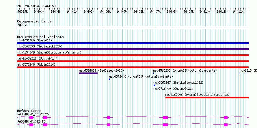The height and width of the screenshot is (128, 257).
Task: Open nsv5716400 (Chuang2021) label
Action: (x=174, y=89)
